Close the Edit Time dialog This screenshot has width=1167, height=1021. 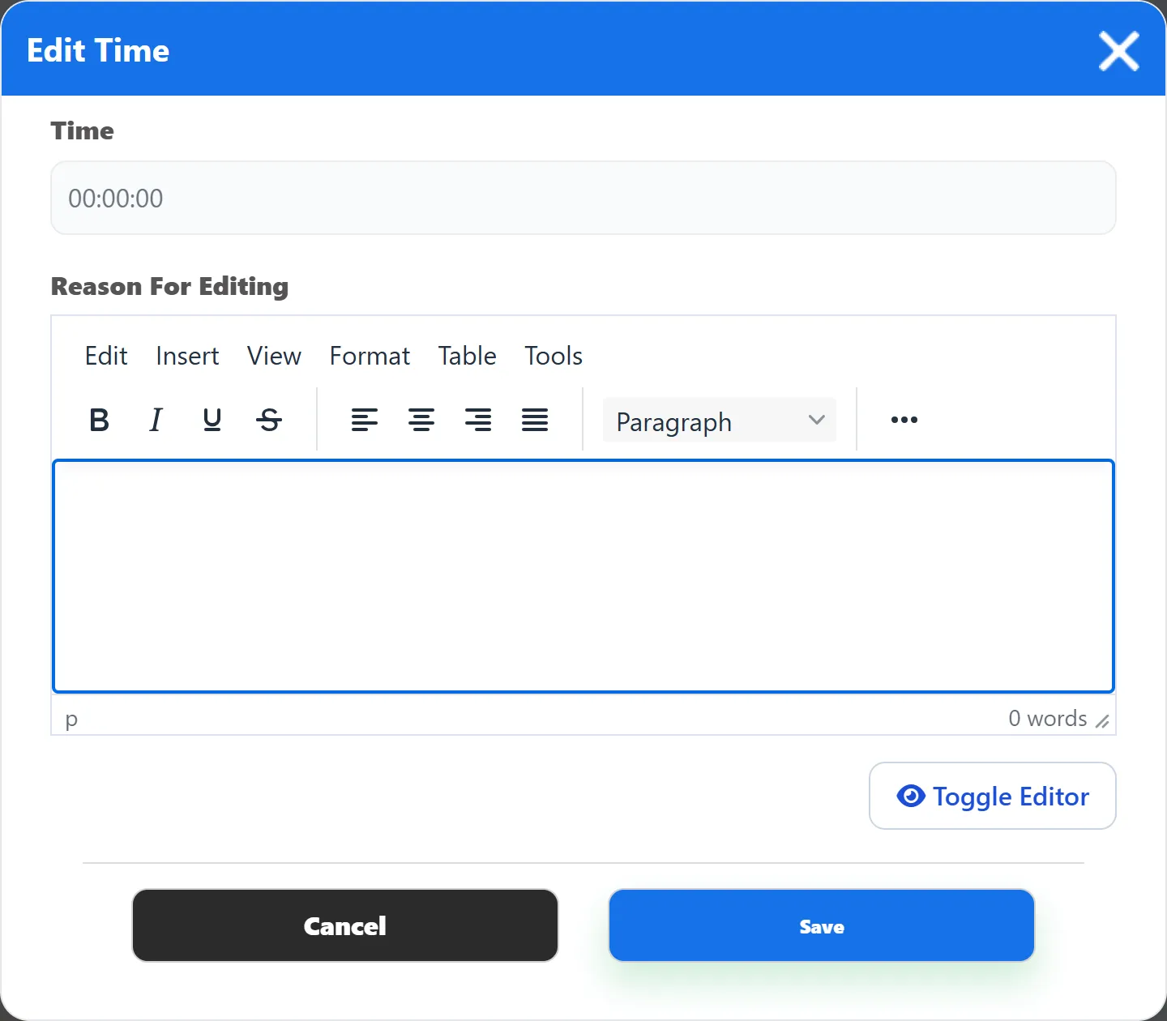(1119, 51)
